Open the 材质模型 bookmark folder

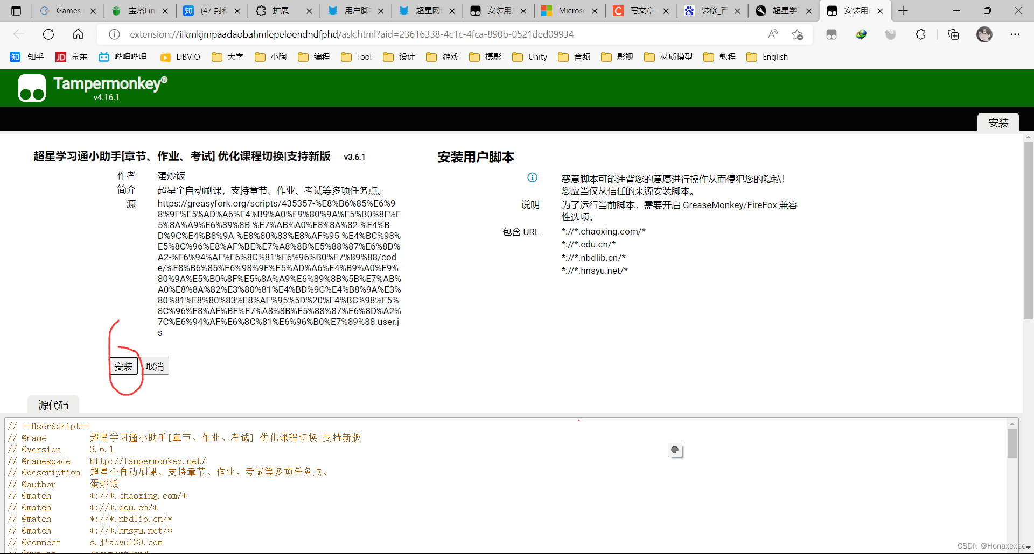point(668,57)
